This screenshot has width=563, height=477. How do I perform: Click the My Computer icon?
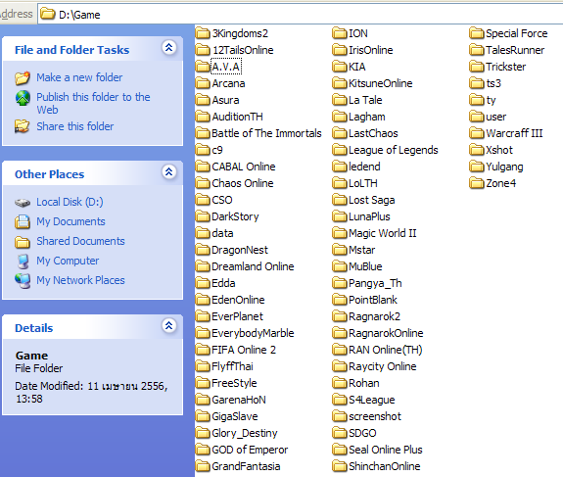(23, 262)
